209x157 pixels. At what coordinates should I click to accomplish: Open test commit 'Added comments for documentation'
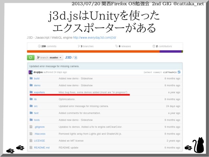pyautogui.click(x=80, y=113)
